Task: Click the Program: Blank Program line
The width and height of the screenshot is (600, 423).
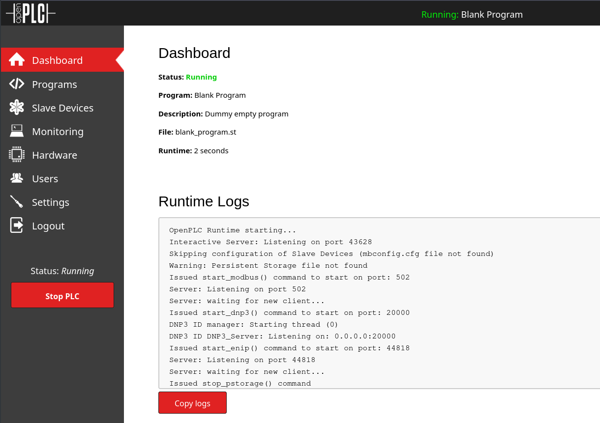Action: [x=202, y=95]
